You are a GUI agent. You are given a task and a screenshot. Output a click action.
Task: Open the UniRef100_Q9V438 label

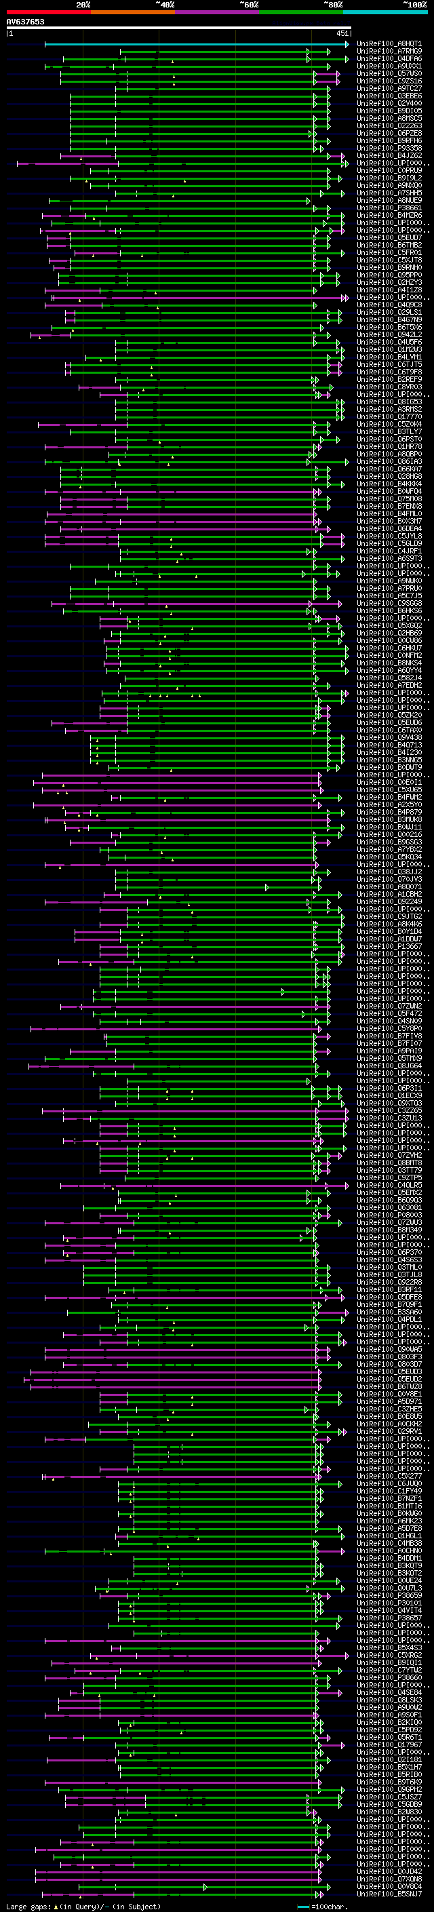click(x=389, y=738)
